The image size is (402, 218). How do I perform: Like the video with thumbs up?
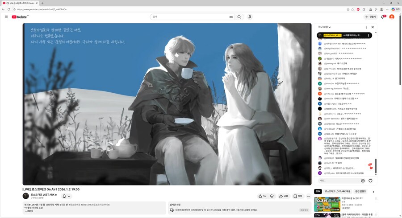262,196
